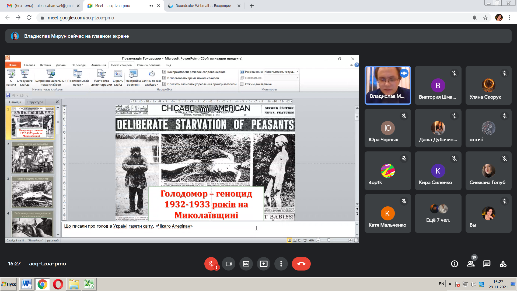Click the present screen button
The image size is (517, 291).
(264, 264)
